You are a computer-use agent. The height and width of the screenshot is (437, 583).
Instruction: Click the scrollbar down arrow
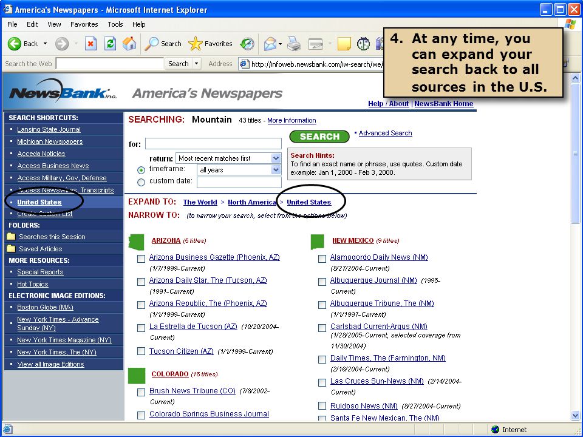pos(575,415)
